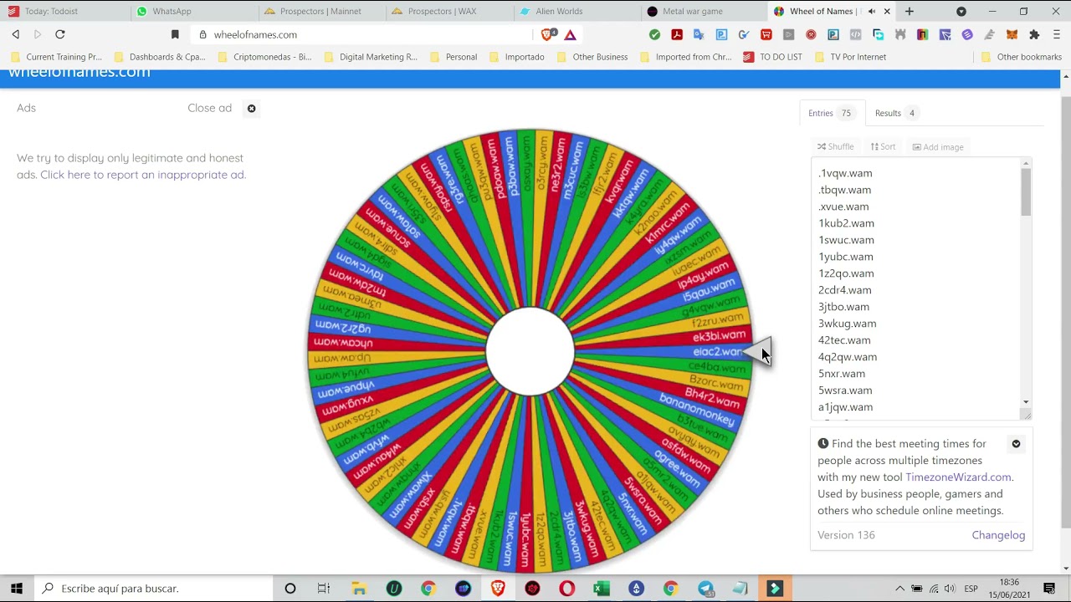Screen dimensions: 1071x602
Task: Open Windows notification center
Action: (1049, 589)
